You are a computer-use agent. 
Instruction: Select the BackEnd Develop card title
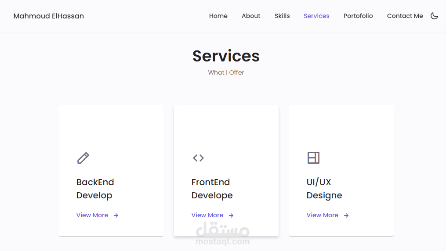[x=95, y=189]
